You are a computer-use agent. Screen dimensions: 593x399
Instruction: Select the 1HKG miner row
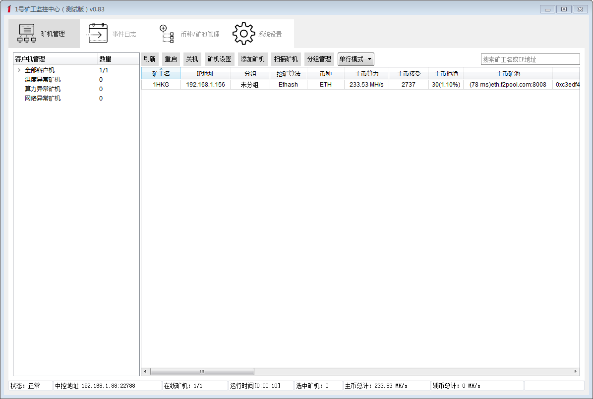click(161, 84)
